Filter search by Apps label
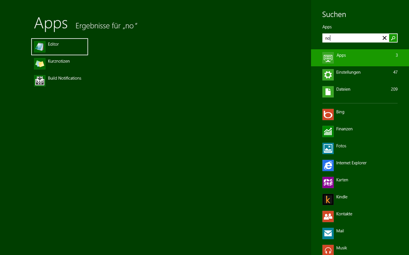The image size is (409, 255). (x=341, y=55)
